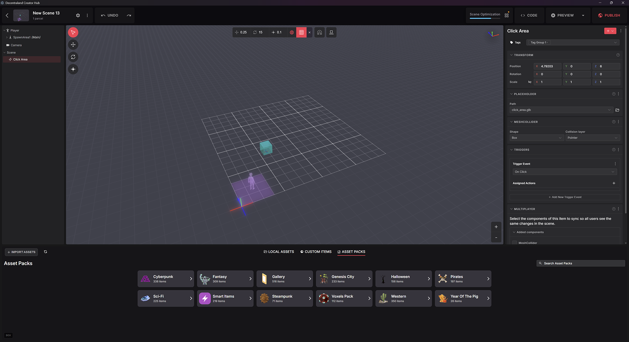Click the Position X input field
The image size is (629, 342).
tap(547, 66)
